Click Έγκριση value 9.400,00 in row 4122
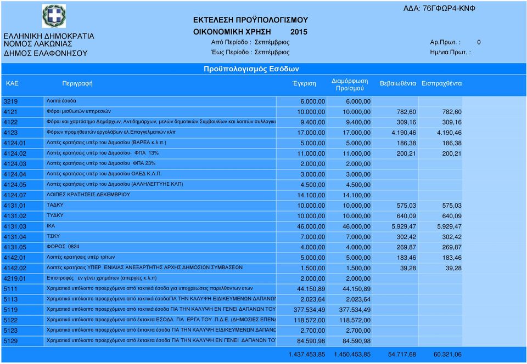Screen dimensions: 527x364 313,122
